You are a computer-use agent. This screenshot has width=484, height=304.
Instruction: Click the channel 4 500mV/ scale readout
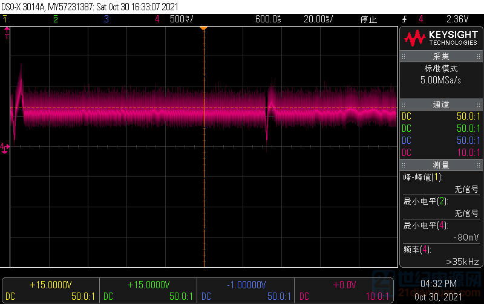pyautogui.click(x=182, y=19)
